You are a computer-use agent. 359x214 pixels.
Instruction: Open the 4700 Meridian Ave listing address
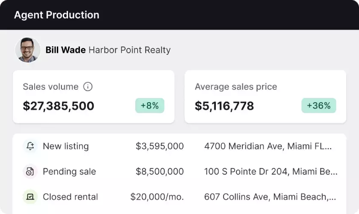[268, 146]
